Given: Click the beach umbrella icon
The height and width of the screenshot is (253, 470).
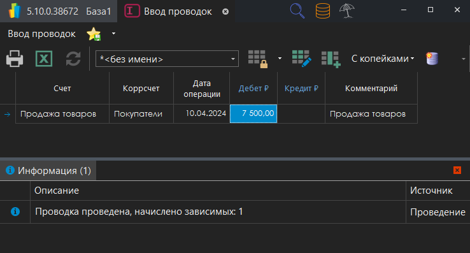Looking at the screenshot, I should point(347,11).
